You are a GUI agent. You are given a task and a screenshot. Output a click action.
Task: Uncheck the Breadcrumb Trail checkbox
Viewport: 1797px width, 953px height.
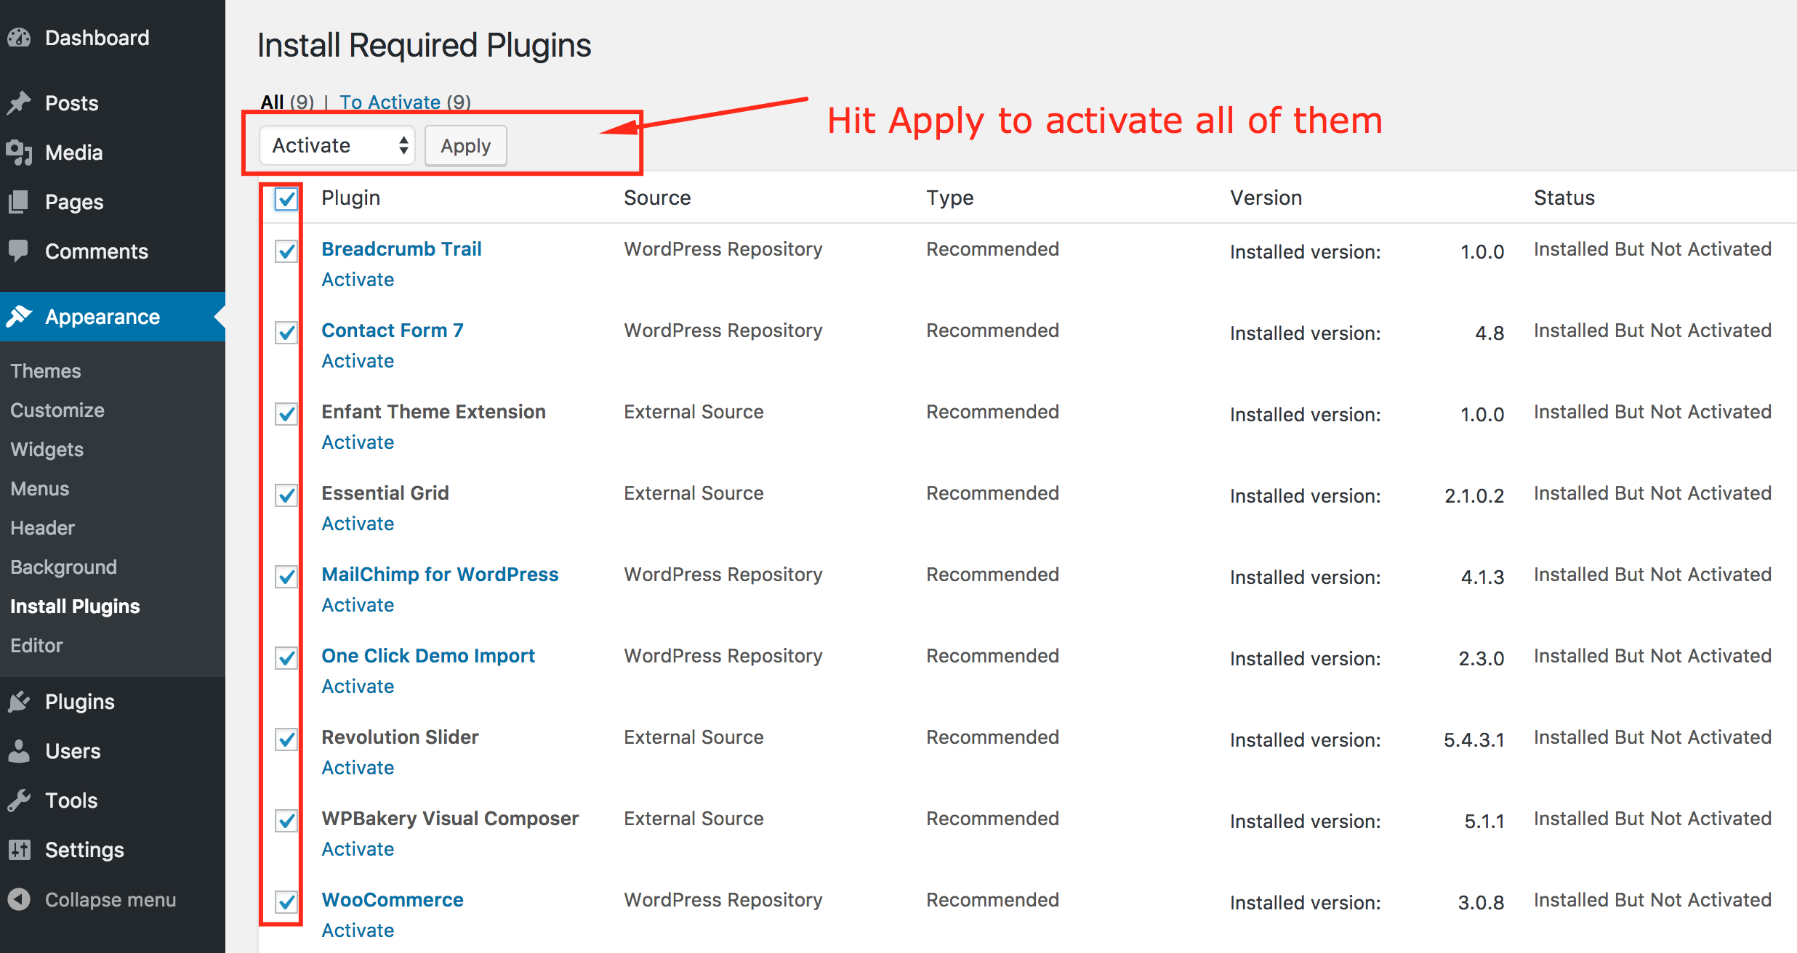tap(286, 251)
